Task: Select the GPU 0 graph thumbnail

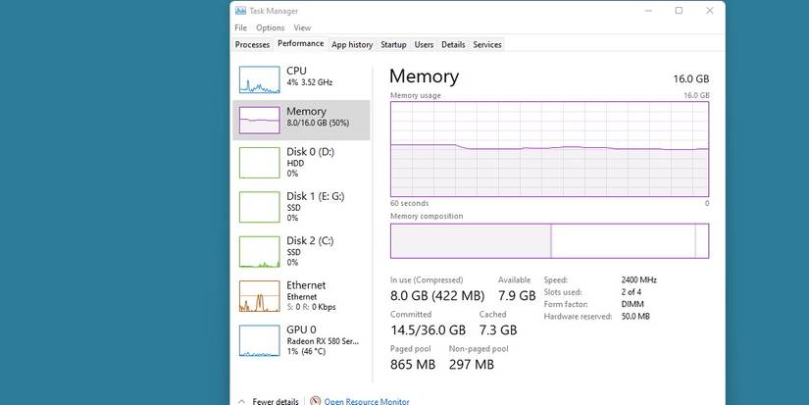Action: 260,340
